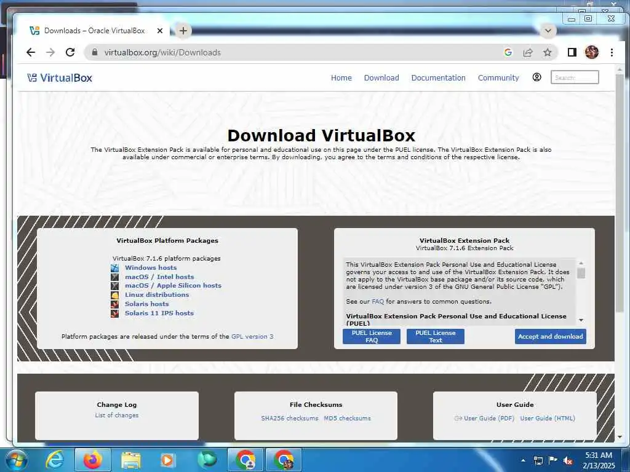Open the Solaris hosts link
The height and width of the screenshot is (472, 630).
146,304
